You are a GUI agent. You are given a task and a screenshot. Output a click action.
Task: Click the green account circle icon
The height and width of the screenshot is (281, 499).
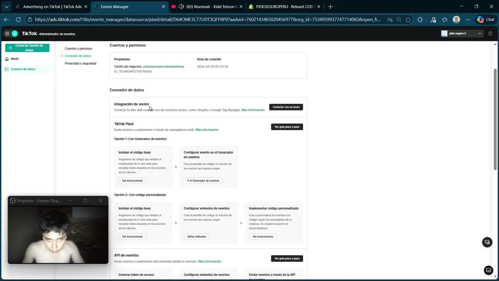[x=15, y=34]
